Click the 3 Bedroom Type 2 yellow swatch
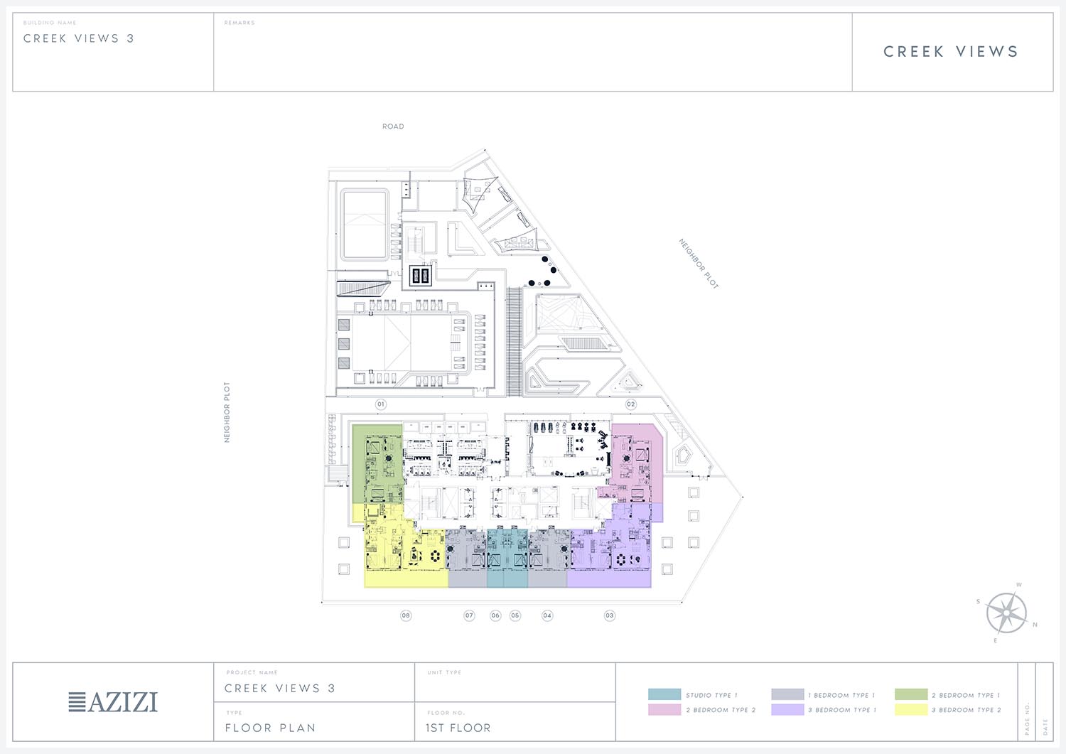This screenshot has height=754, width=1066. [x=911, y=709]
